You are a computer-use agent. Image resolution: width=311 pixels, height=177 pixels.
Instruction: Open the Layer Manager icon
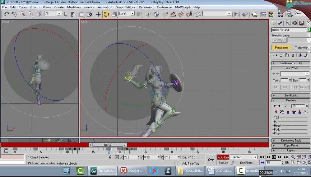click(x=254, y=14)
